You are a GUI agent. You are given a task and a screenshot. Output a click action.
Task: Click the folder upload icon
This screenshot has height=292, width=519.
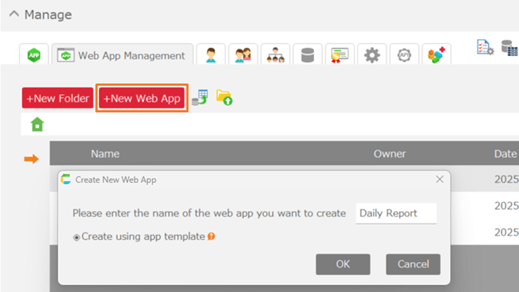click(x=224, y=98)
